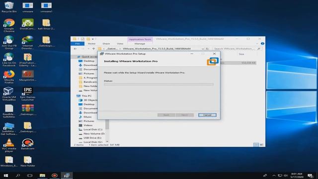Click the installation status progress bar
Image resolution: width=318 pixels, height=179 pixels.
(159, 84)
